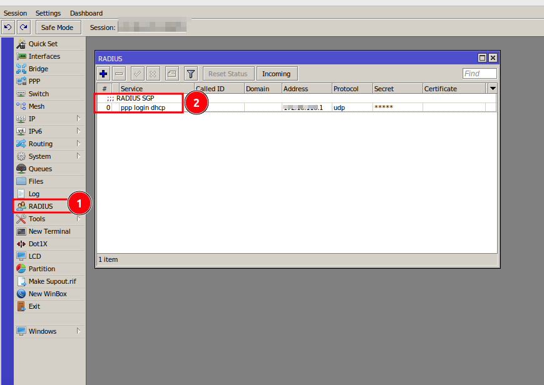The image size is (544, 385).
Task: Click the Disable cross toolbar button
Action: 153,74
